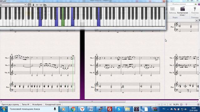This screenshot has height=112, width=200.
Task: Open Google Chrome from taskbar
Action: coord(73,109)
